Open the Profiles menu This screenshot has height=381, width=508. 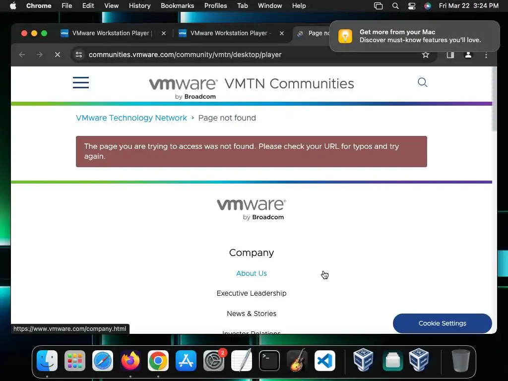point(215,6)
